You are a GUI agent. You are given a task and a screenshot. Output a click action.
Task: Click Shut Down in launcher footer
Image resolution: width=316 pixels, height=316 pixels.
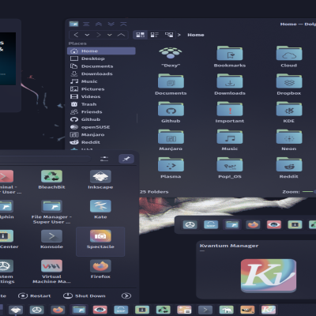pyautogui.click(x=85, y=295)
